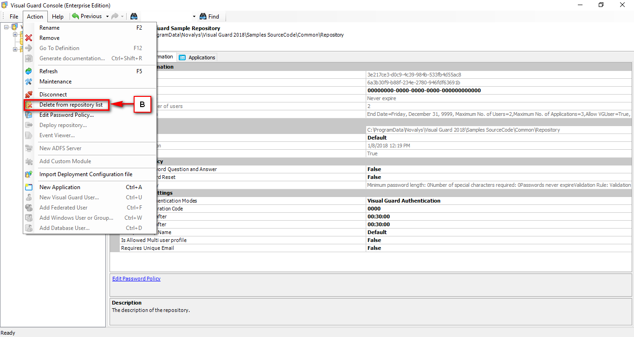The image size is (634, 337).
Task: Click the Add Database User icon
Action: 29,228
